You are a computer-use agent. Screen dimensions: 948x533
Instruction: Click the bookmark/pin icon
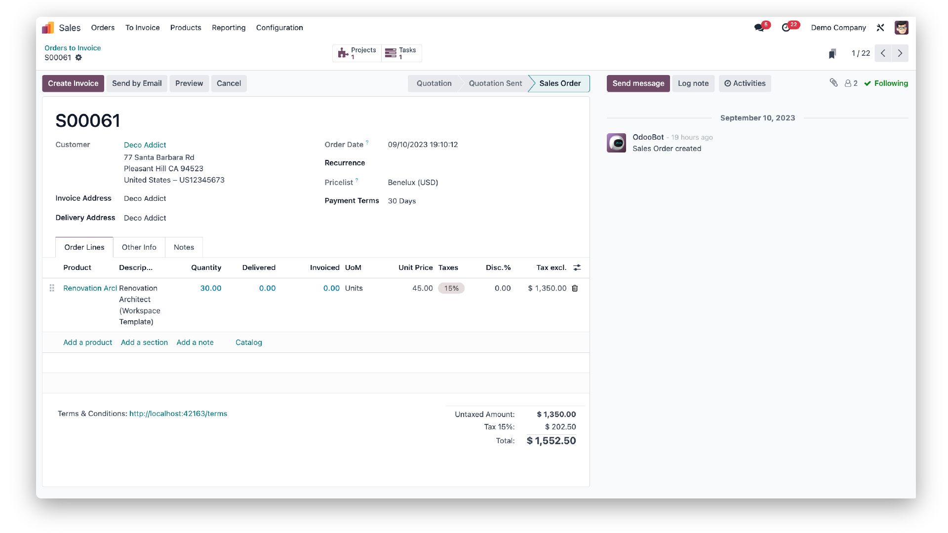pyautogui.click(x=833, y=53)
